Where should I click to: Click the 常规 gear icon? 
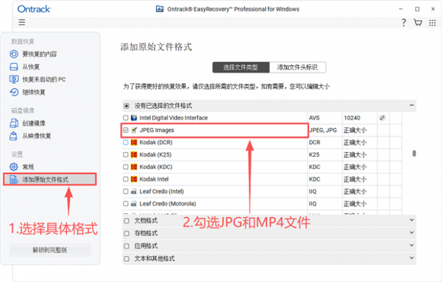pyautogui.click(x=14, y=167)
